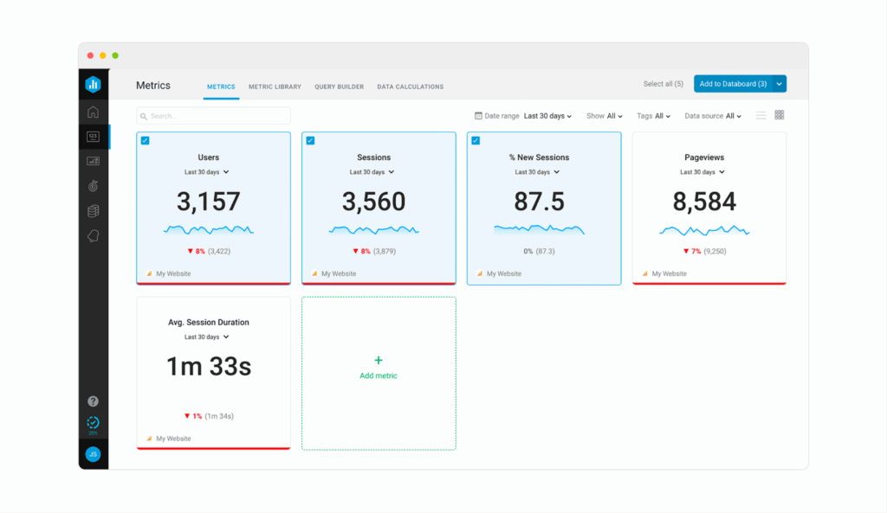This screenshot has width=887, height=513.
Task: Open notifications via the bell icon
Action: click(x=94, y=234)
